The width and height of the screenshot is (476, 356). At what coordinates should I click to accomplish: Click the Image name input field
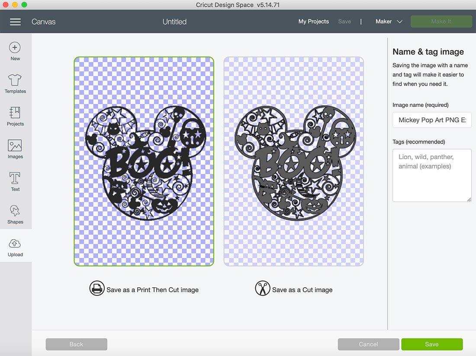[432, 120]
